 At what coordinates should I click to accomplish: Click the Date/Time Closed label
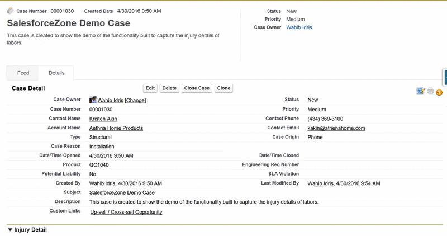click(279, 155)
